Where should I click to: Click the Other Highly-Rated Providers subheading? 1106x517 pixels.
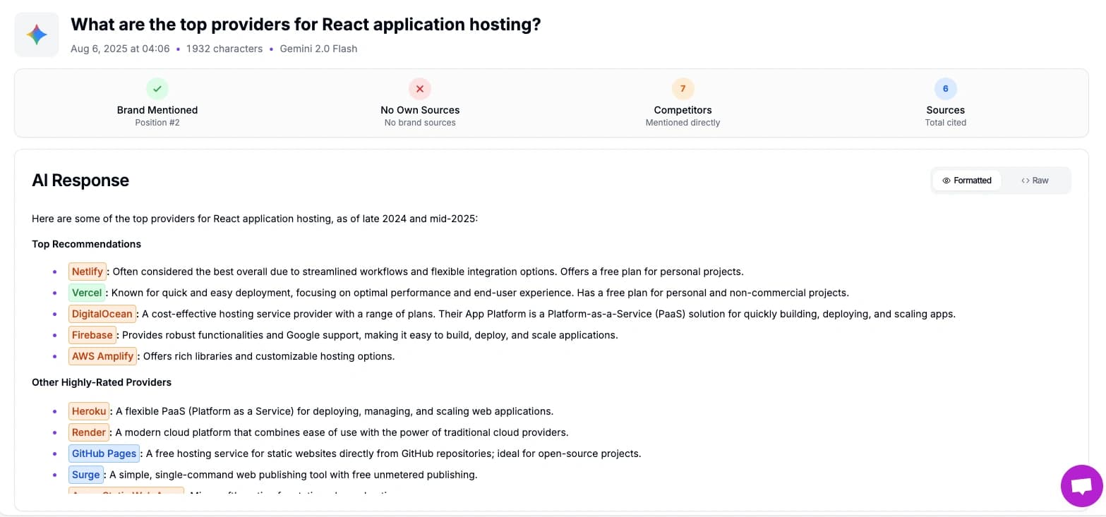click(102, 382)
